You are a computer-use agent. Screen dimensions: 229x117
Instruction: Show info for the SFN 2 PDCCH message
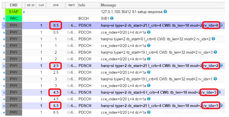pos(149,59)
